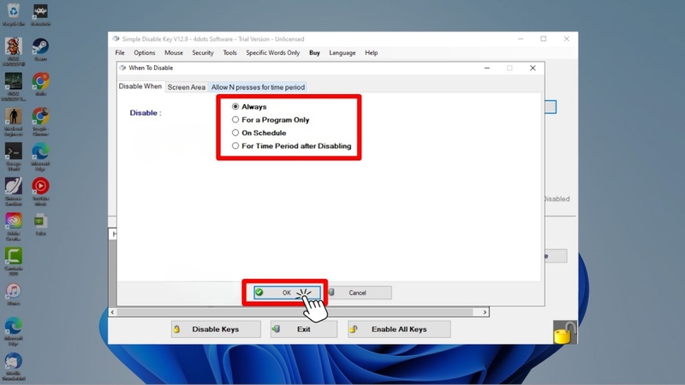Minimize the When To Disable dialog
The height and width of the screenshot is (385, 685).
point(487,68)
